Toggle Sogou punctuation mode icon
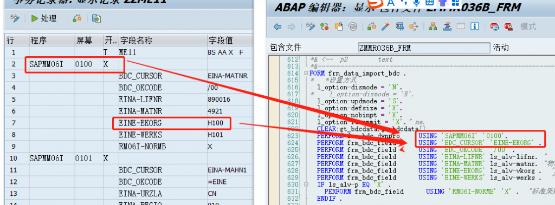The width and height of the screenshot is (555, 205). [x=404, y=3]
